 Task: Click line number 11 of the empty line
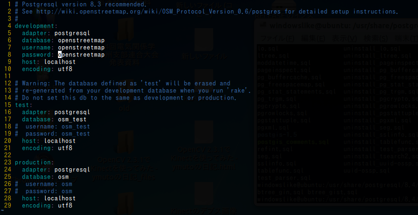pos(8,76)
